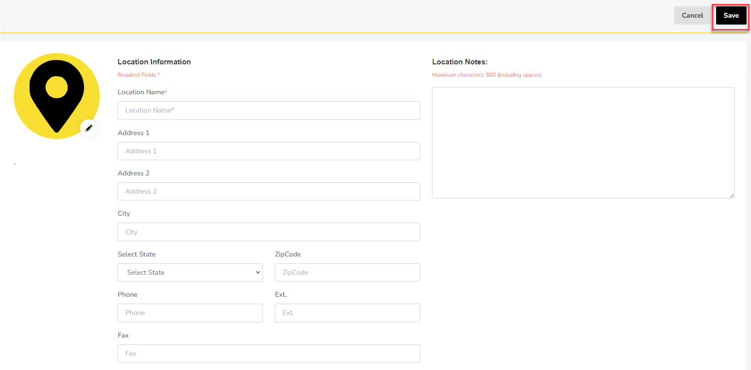Open the Select State dropdown
Viewport: 751px width, 370px height.
190,272
